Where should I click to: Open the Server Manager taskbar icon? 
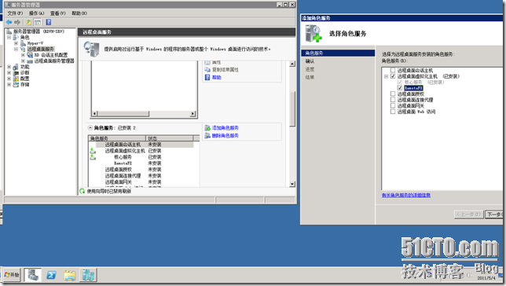(32, 275)
